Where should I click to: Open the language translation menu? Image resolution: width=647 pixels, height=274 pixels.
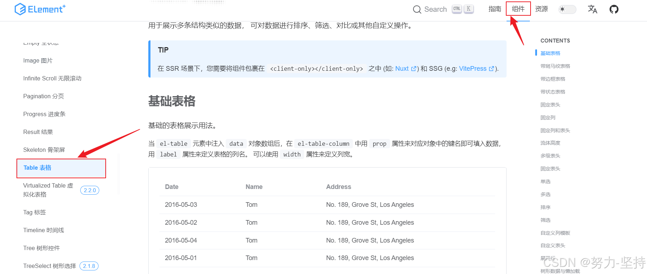tap(593, 9)
